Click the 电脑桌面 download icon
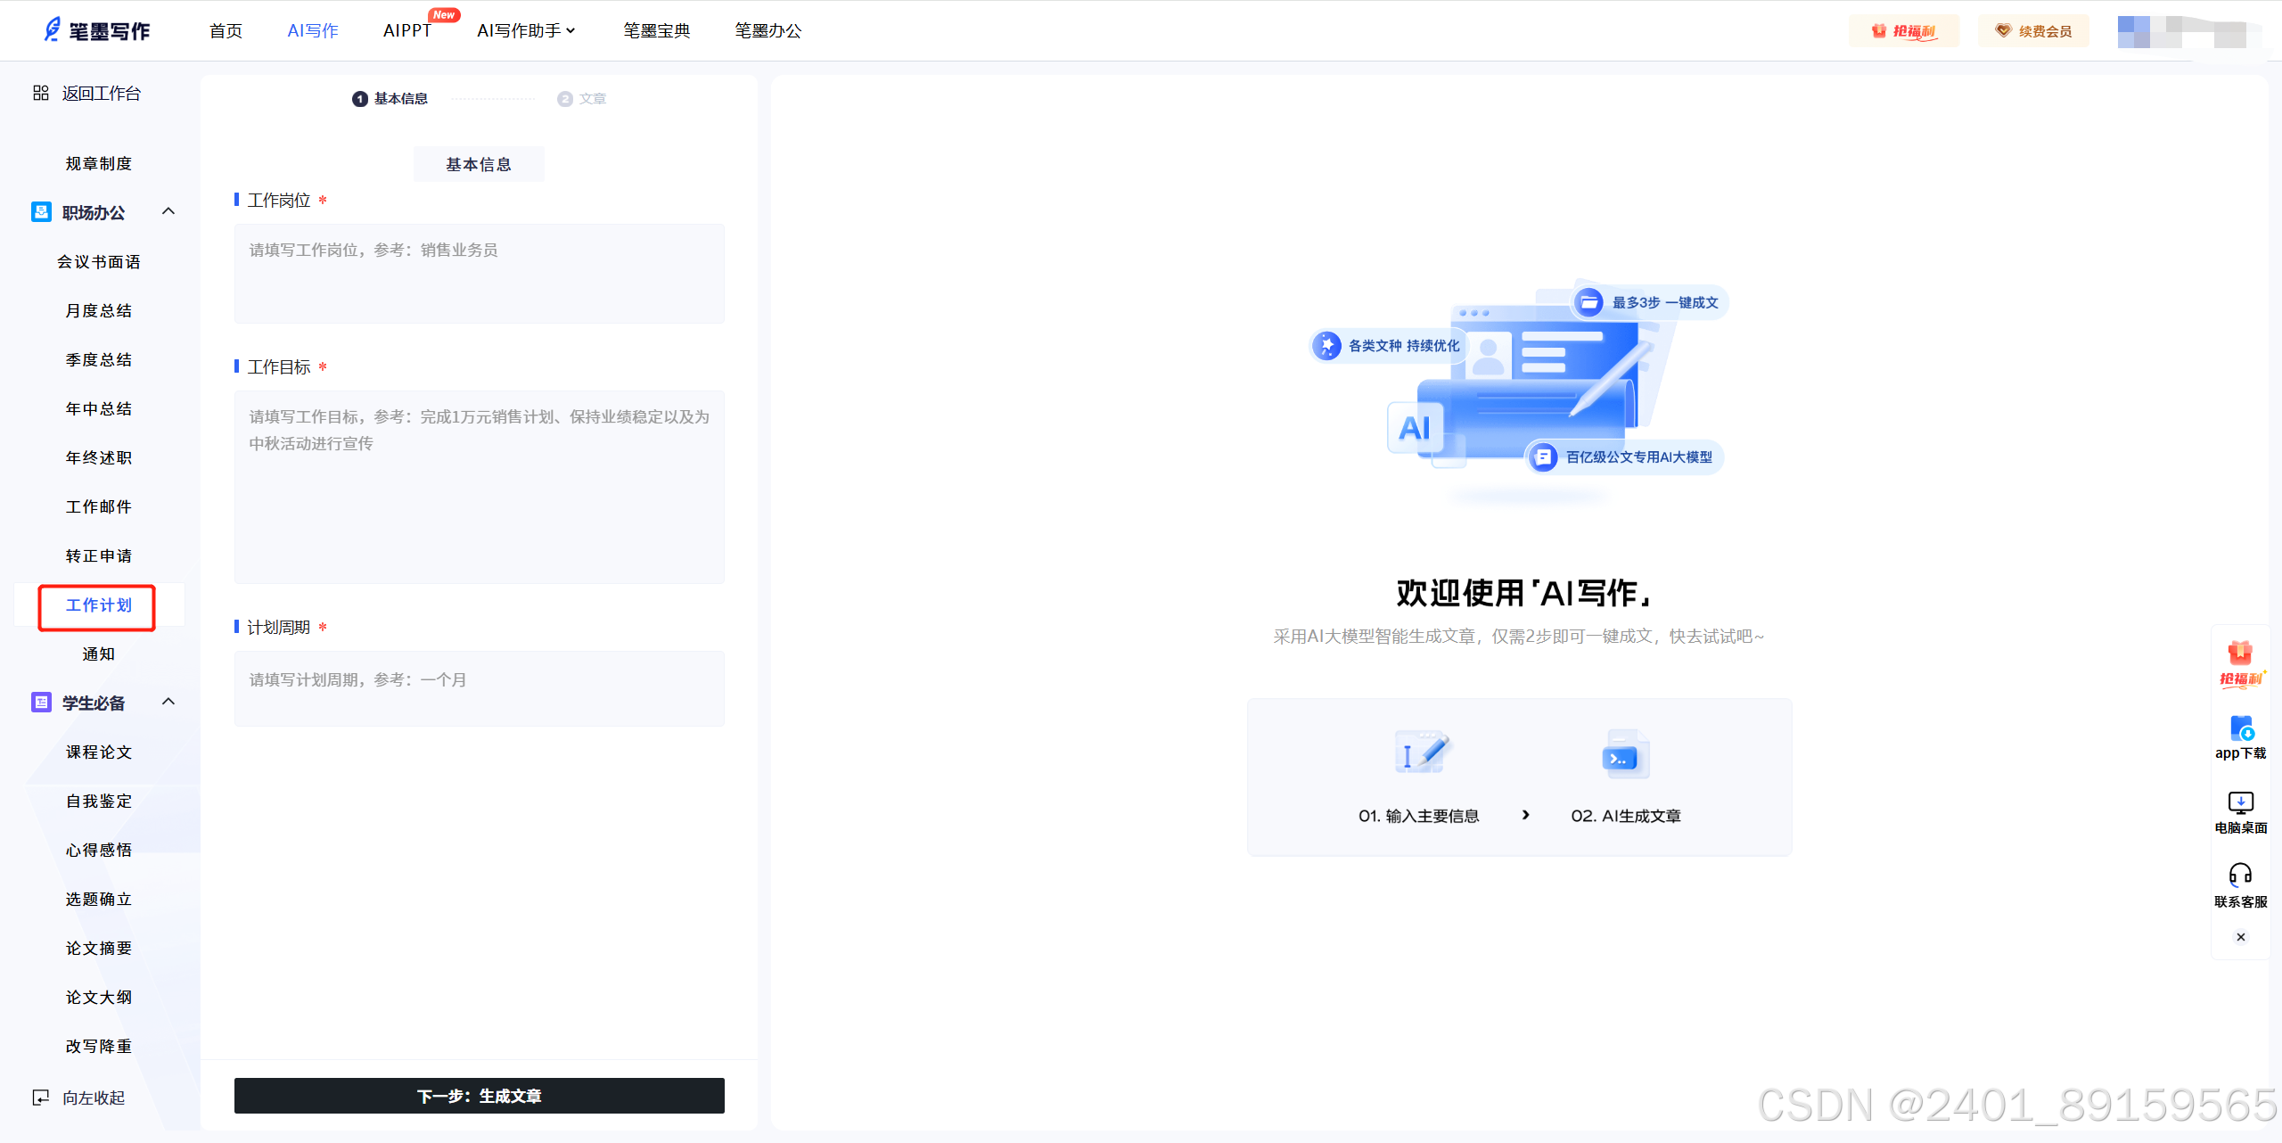This screenshot has width=2282, height=1143. click(x=2240, y=802)
